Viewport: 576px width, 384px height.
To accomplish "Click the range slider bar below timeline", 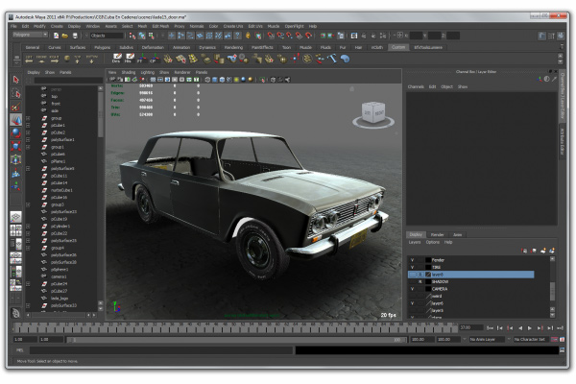I will [x=236, y=340].
